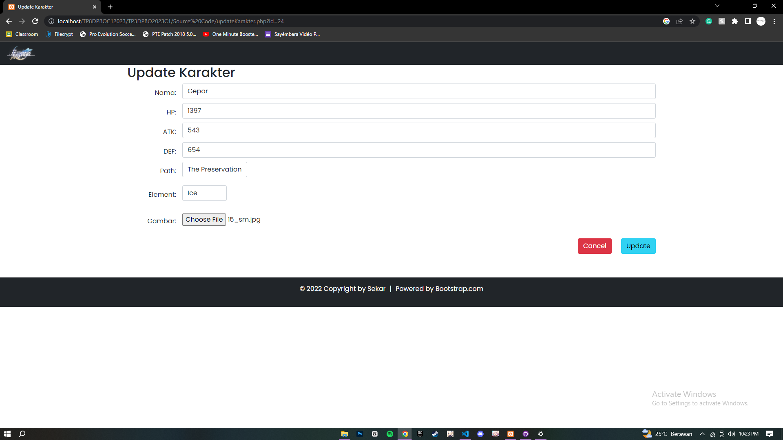
Task: Open the Path selector showing The Preservation
Action: [x=215, y=169]
